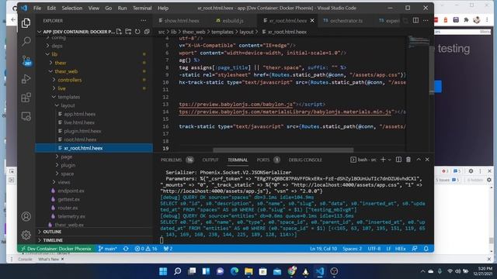Image resolution: width=497 pixels, height=279 pixels.
Task: Open Windows Start button on taskbar
Action: [163, 271]
